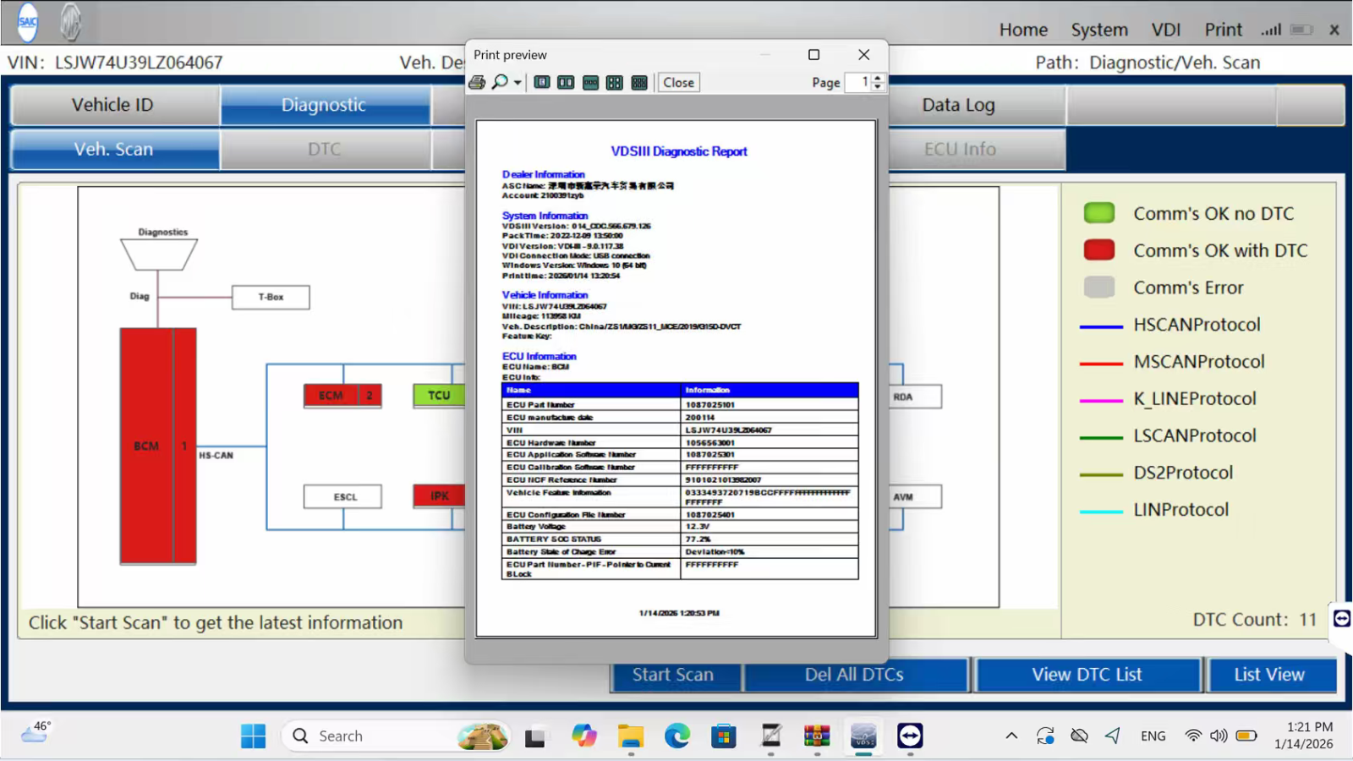Open Microsoft Edge from the taskbar

coord(676,736)
